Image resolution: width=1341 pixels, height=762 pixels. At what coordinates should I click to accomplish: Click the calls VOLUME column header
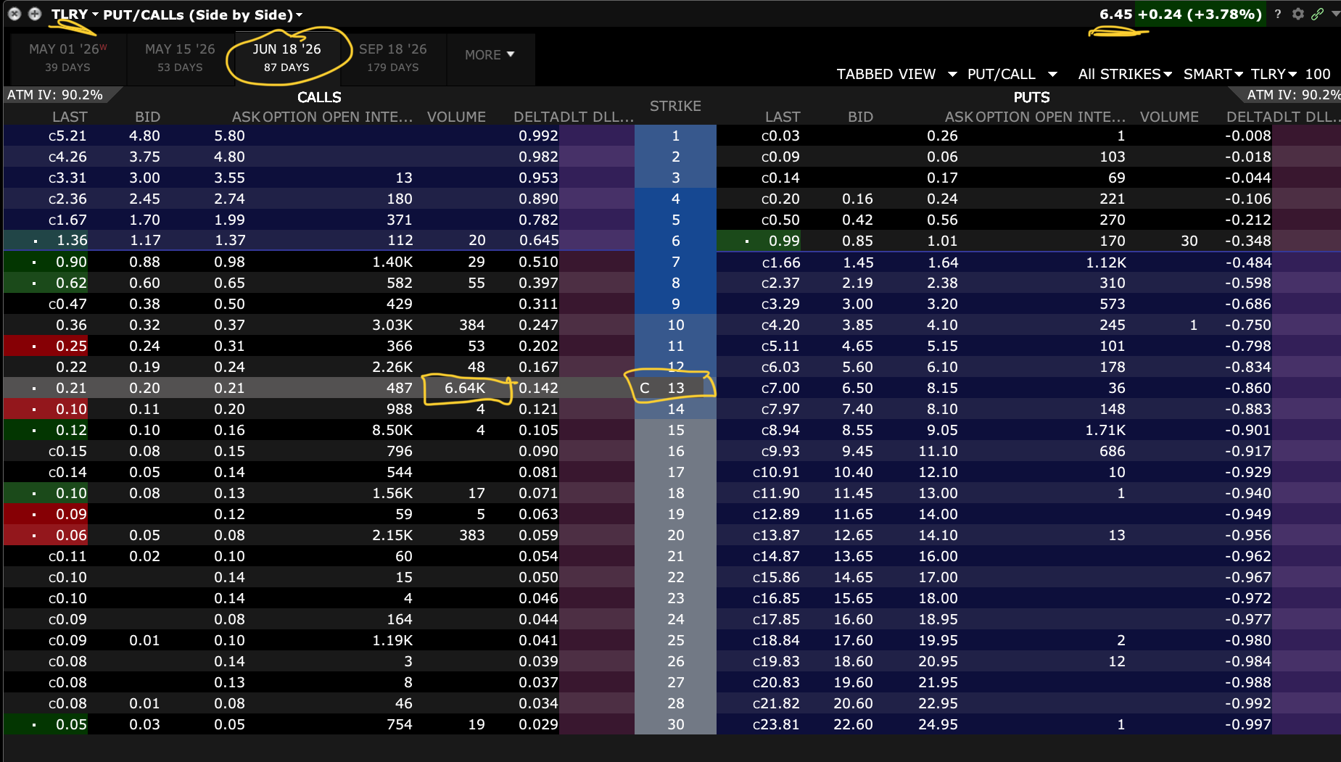tap(456, 117)
